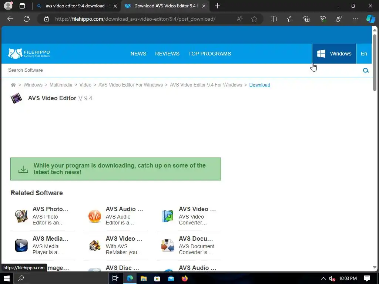379x284 pixels.
Task: Click the AVS Photo Editor thumbnail icon
Action: coord(21,216)
